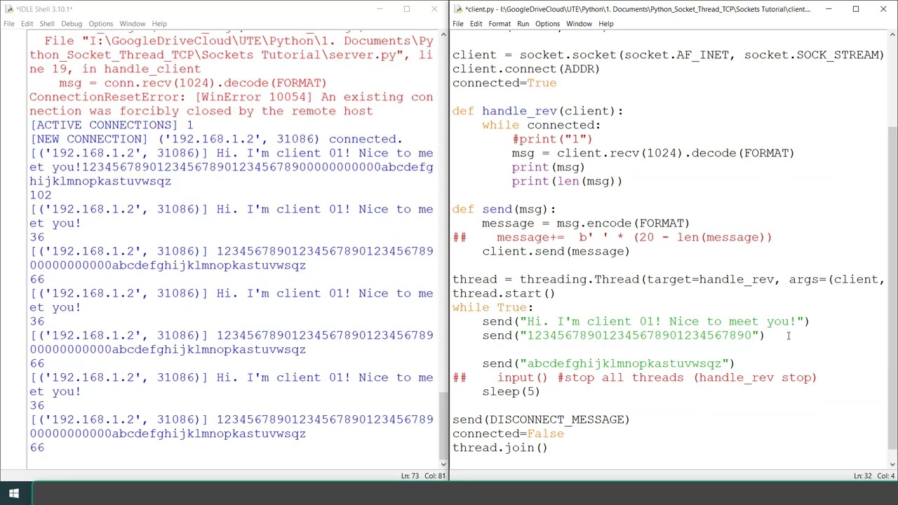
Task: Open File menu in client.py editor
Action: (x=457, y=24)
